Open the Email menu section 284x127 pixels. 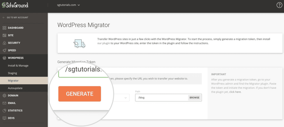12,103
